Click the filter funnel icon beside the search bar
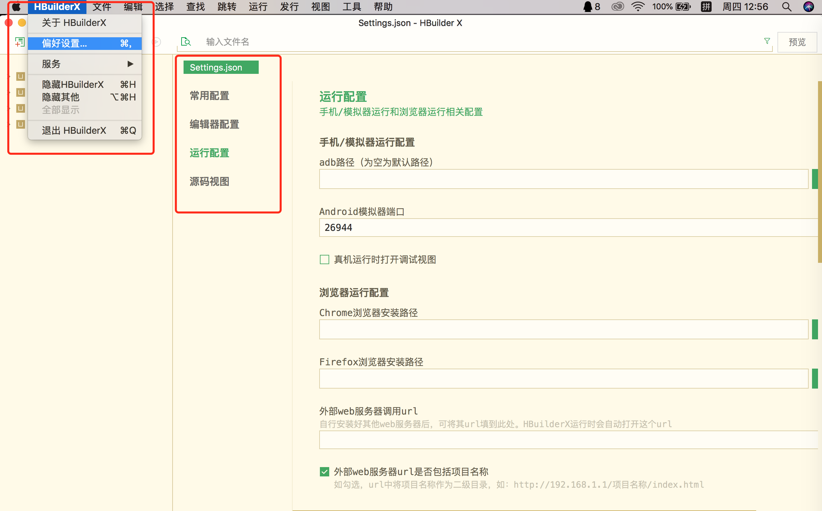822x511 pixels. pyautogui.click(x=767, y=41)
